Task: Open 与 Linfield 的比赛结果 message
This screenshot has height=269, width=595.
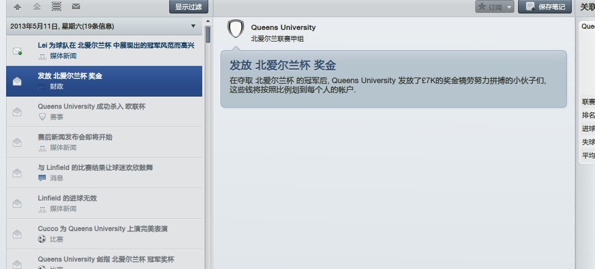Action: (104, 173)
